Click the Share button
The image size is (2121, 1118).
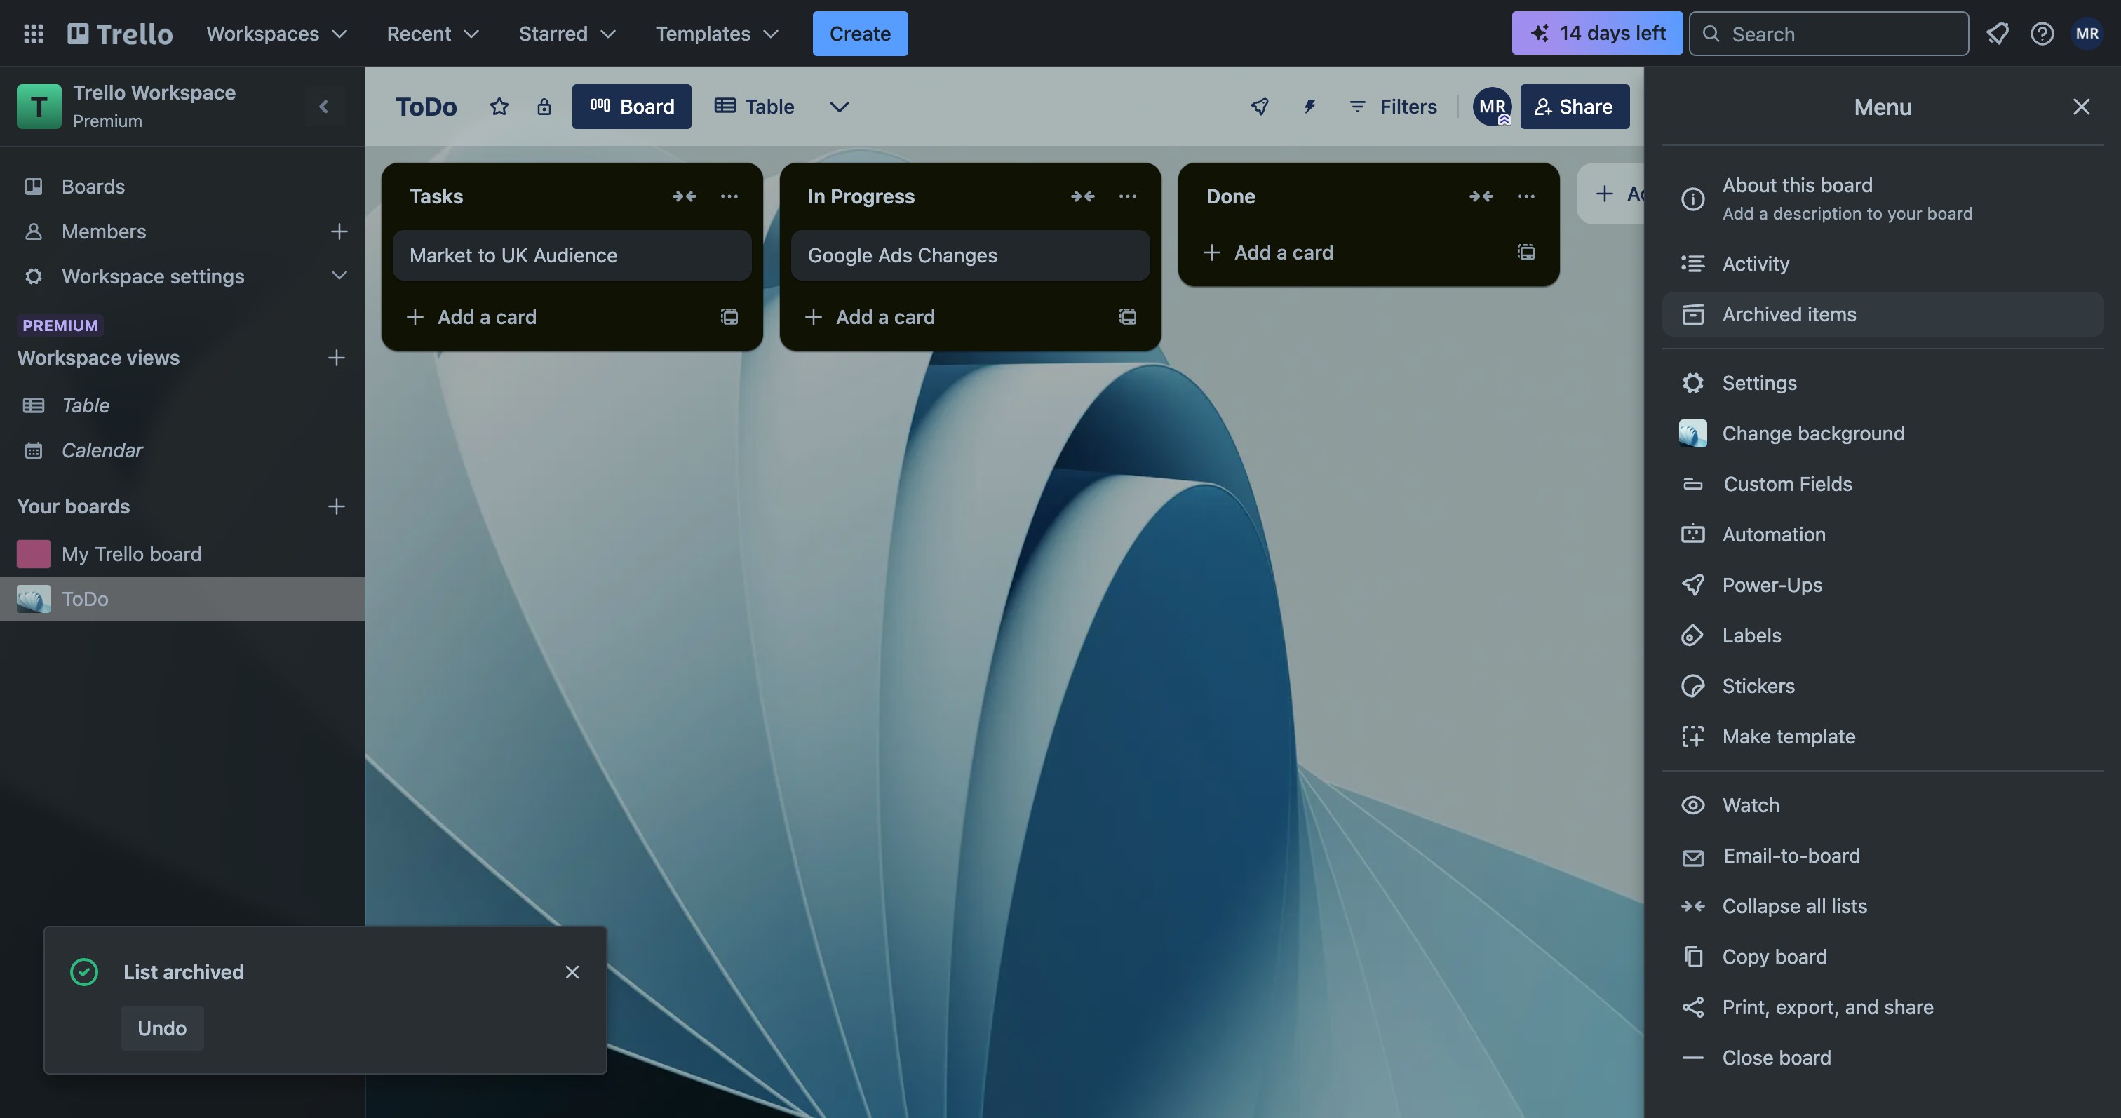1575,107
